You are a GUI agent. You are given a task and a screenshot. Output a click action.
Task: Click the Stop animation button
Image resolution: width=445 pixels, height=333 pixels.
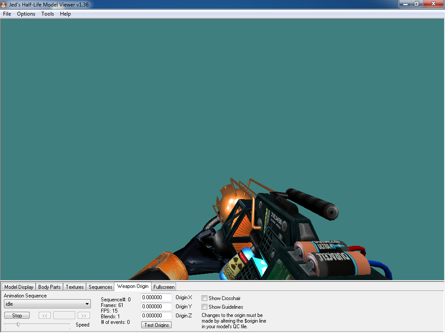pyautogui.click(x=17, y=316)
